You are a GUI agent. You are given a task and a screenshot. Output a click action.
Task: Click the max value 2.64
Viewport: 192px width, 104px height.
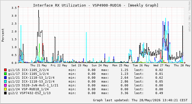(x=125, y=78)
